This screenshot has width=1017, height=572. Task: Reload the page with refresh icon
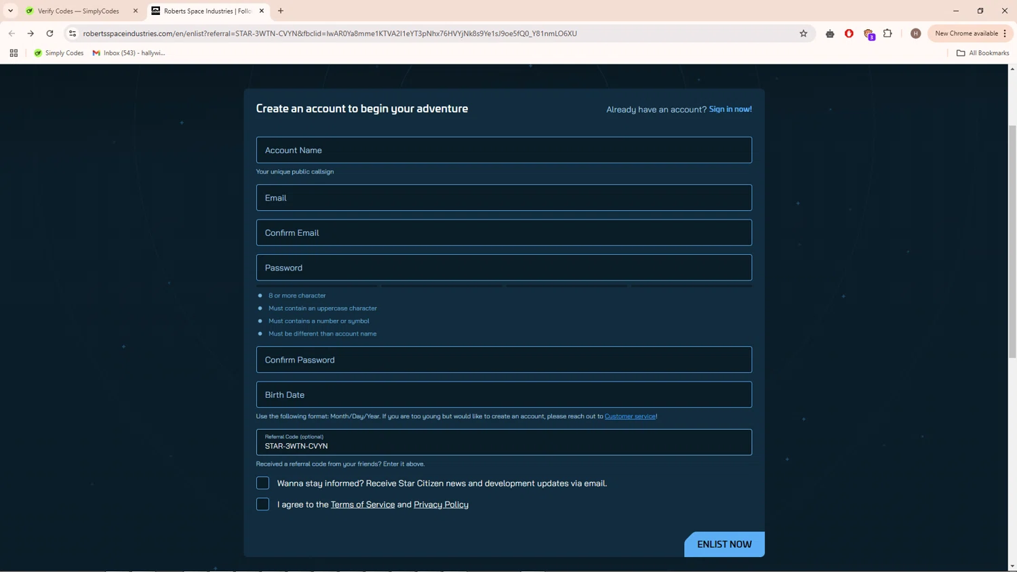[x=49, y=33]
